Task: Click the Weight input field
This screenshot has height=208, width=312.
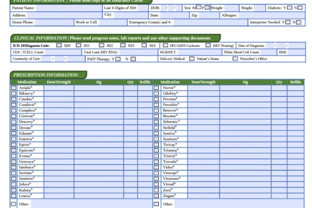Action: [231, 8]
